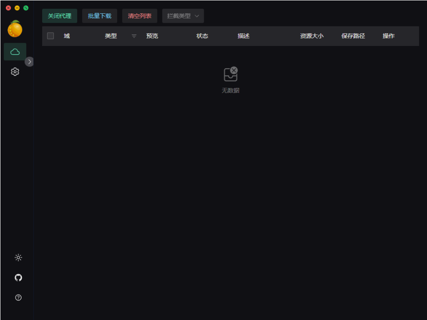Image resolution: width=427 pixels, height=320 pixels.
Task: Select the cloud download list icon
Action: [x=15, y=51]
